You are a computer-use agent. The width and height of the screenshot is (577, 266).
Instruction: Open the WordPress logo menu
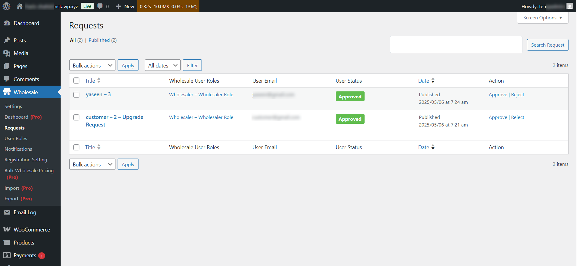[6, 6]
